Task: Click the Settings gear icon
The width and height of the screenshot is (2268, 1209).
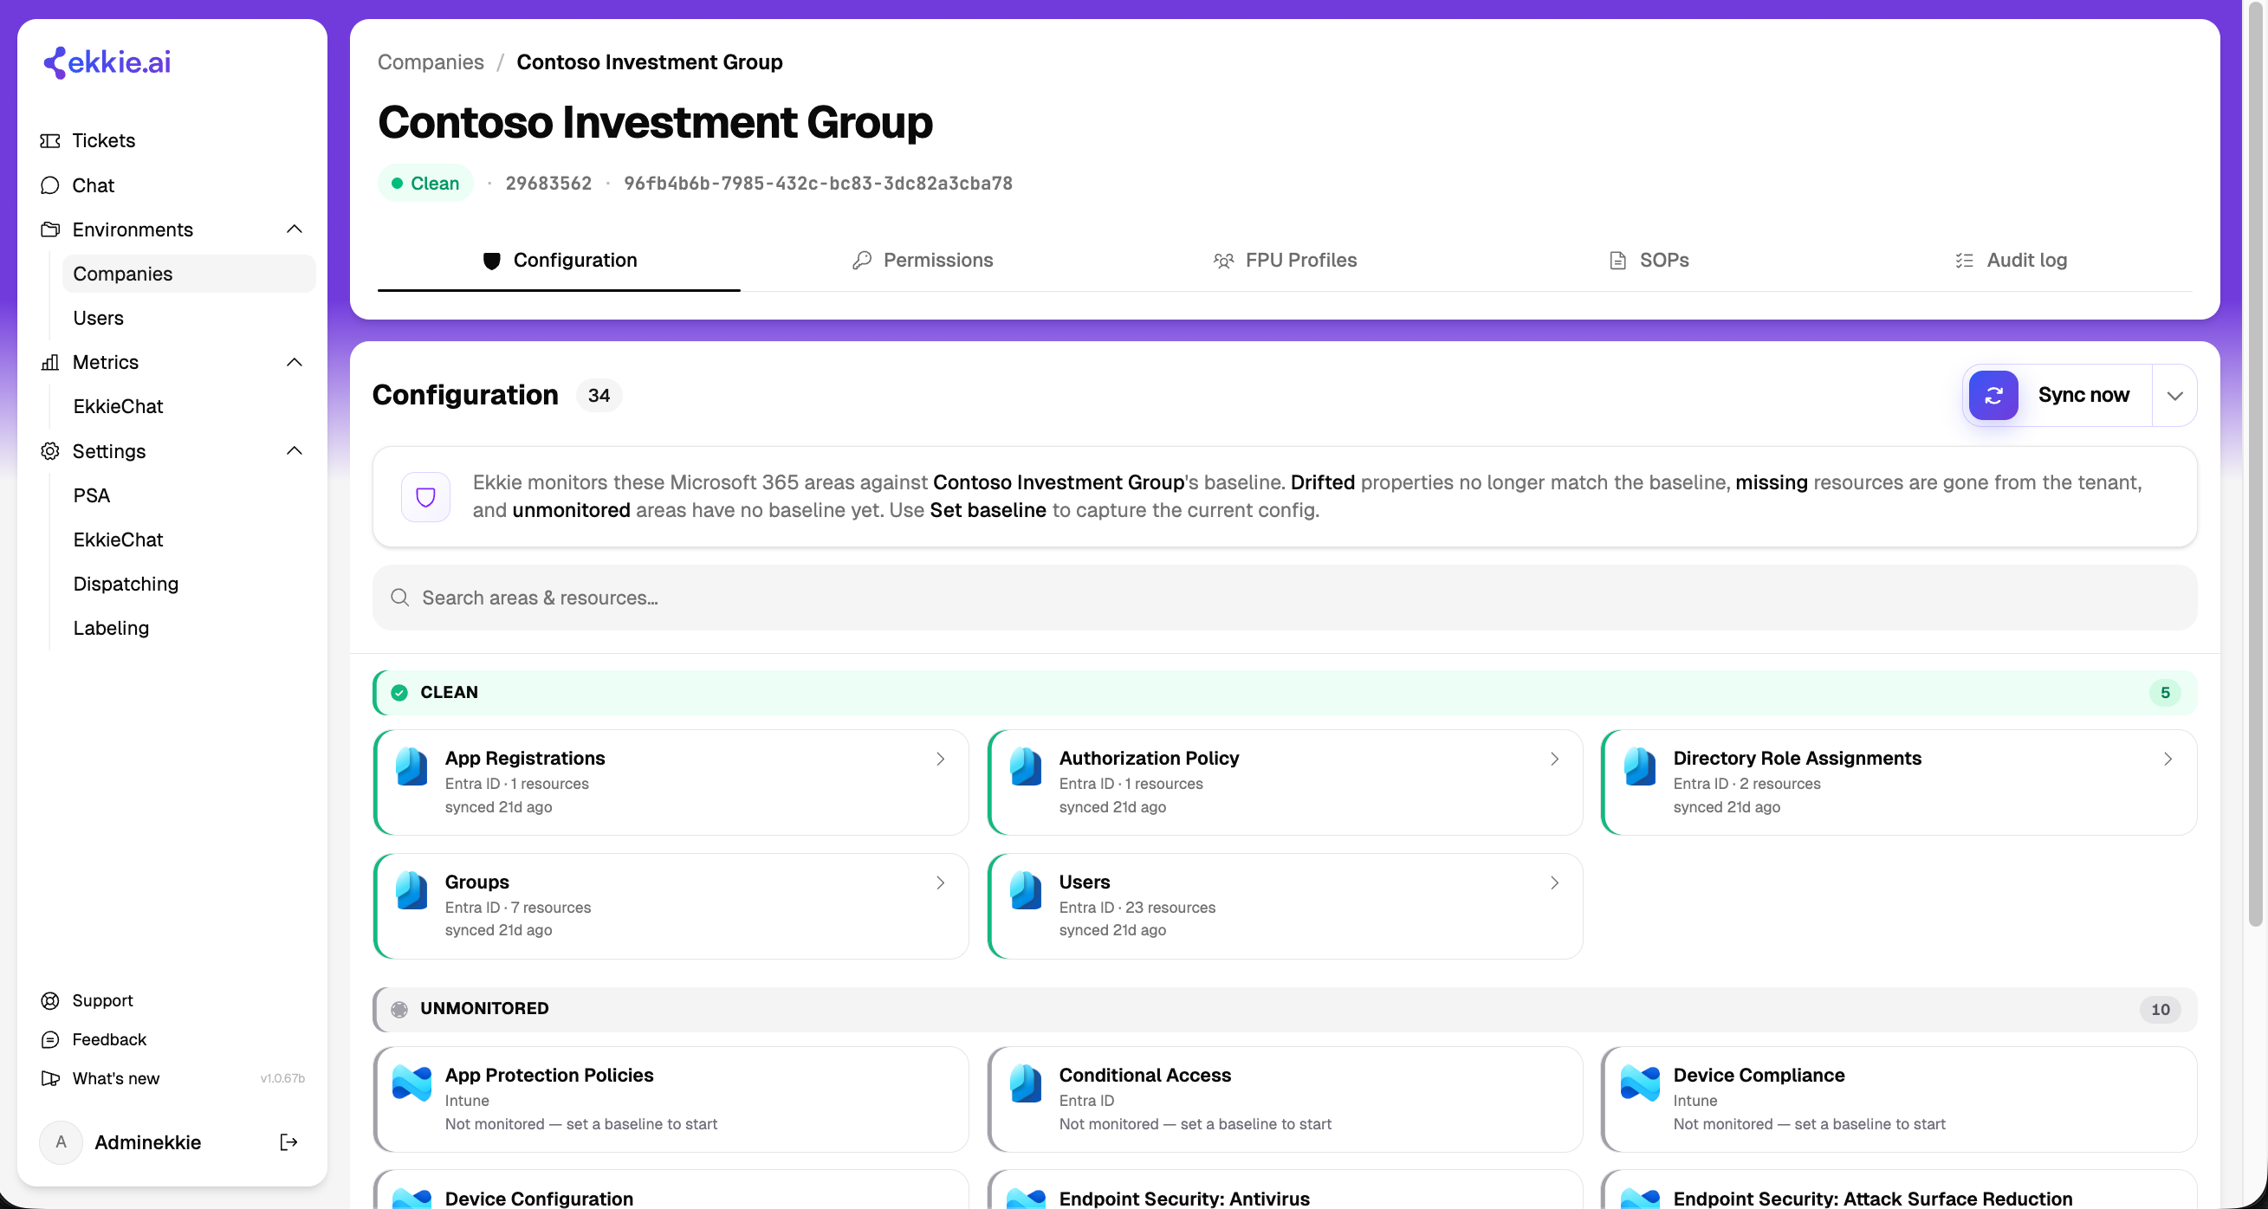Action: [50, 451]
